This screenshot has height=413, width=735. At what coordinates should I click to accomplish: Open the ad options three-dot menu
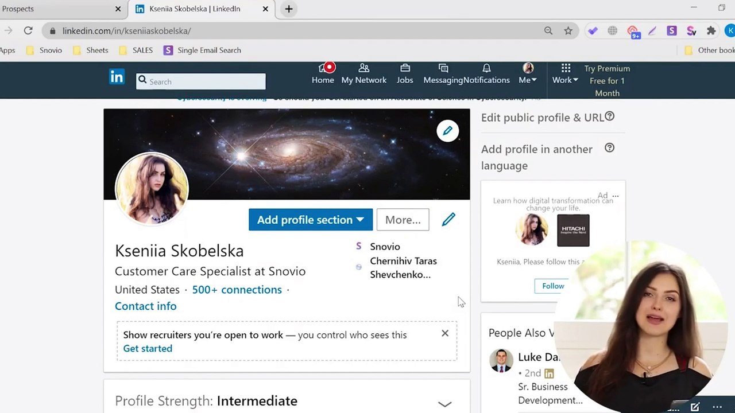click(616, 196)
